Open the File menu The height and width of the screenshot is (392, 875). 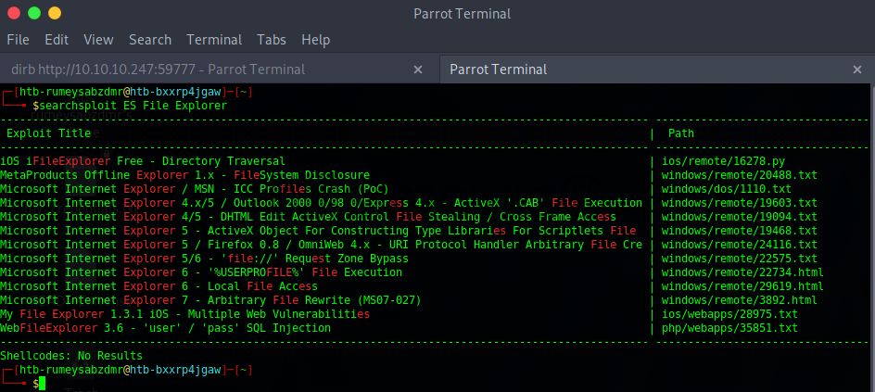(18, 40)
